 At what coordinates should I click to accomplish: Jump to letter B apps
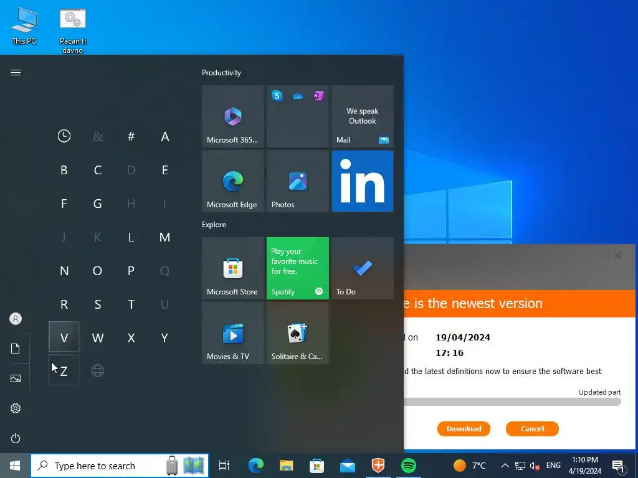tap(64, 170)
